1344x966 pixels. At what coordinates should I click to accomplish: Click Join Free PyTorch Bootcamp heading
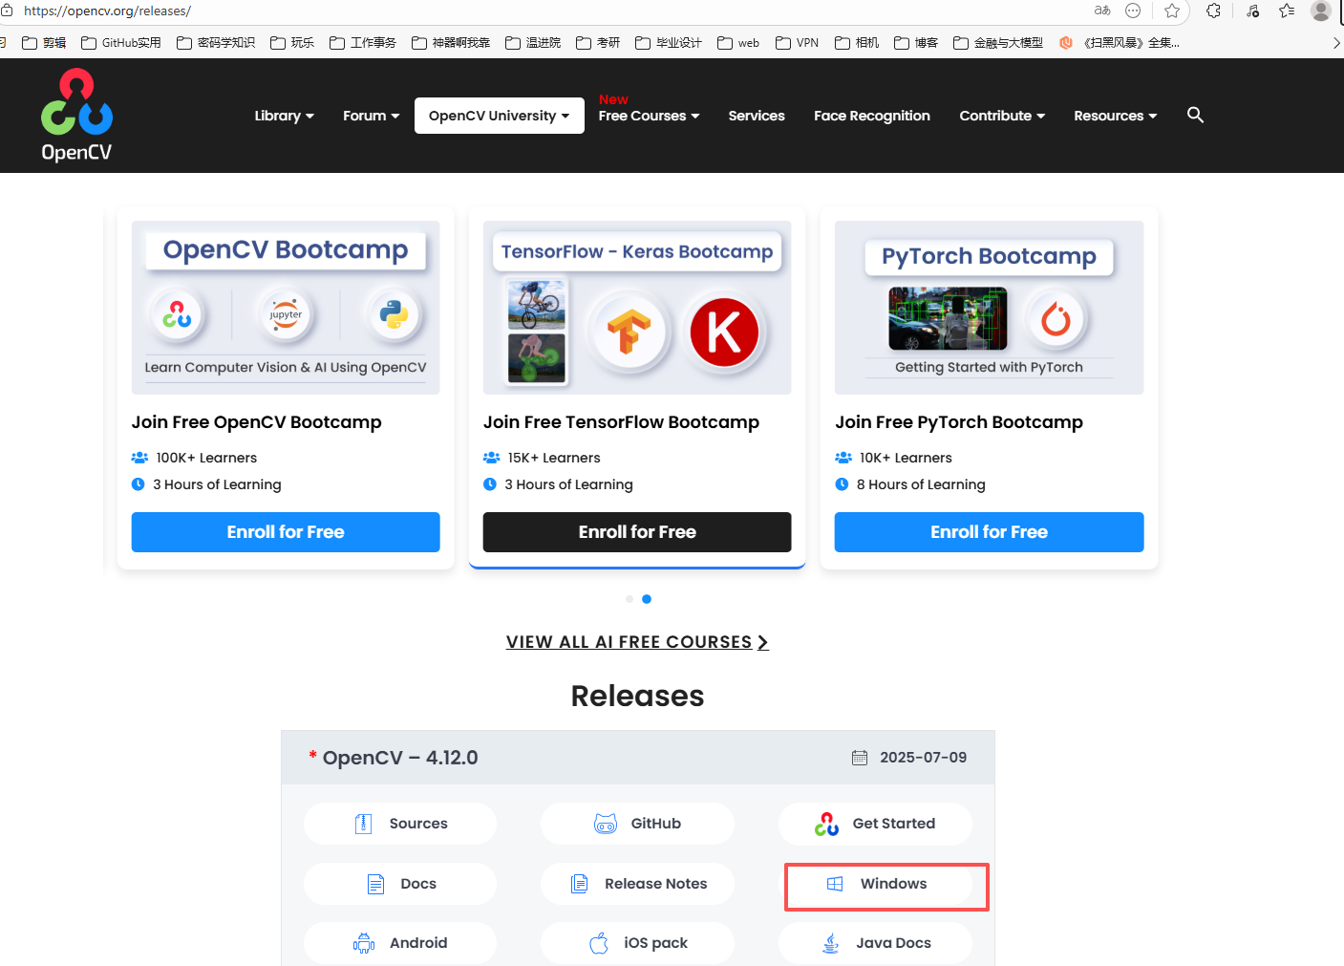coord(959,422)
